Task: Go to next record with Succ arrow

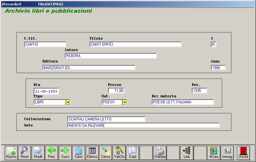Action: coord(65,153)
